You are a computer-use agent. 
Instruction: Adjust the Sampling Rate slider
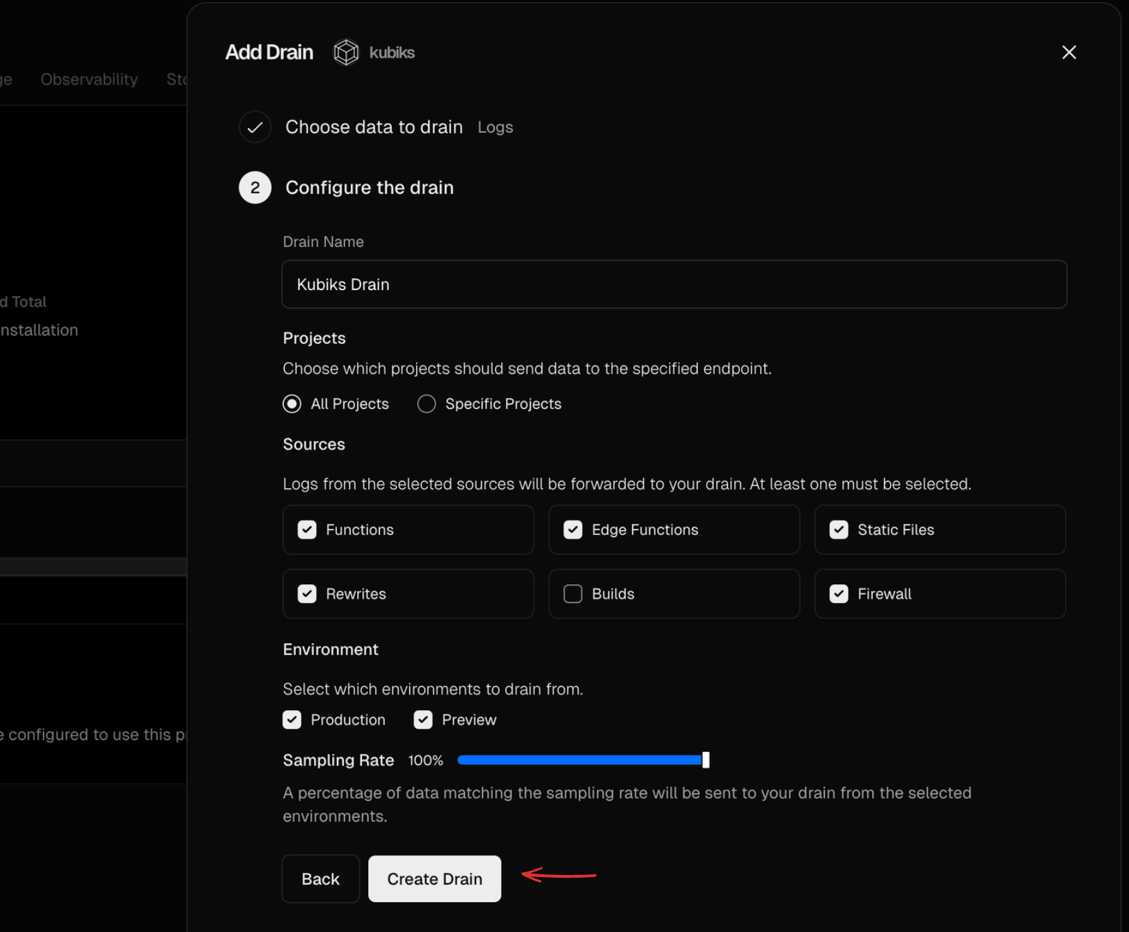[x=704, y=760]
